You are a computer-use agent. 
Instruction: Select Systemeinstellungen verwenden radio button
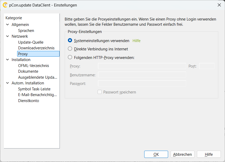coord(70,40)
